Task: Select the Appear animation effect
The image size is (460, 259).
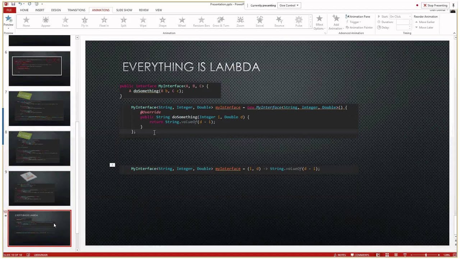Action: coord(46,22)
